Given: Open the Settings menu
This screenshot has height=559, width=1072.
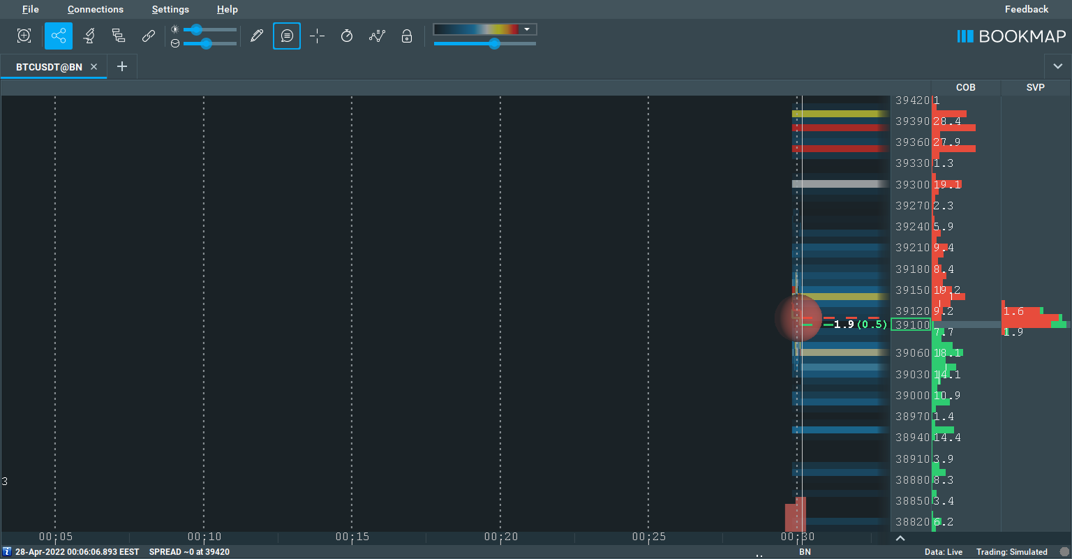Looking at the screenshot, I should pyautogui.click(x=170, y=9).
